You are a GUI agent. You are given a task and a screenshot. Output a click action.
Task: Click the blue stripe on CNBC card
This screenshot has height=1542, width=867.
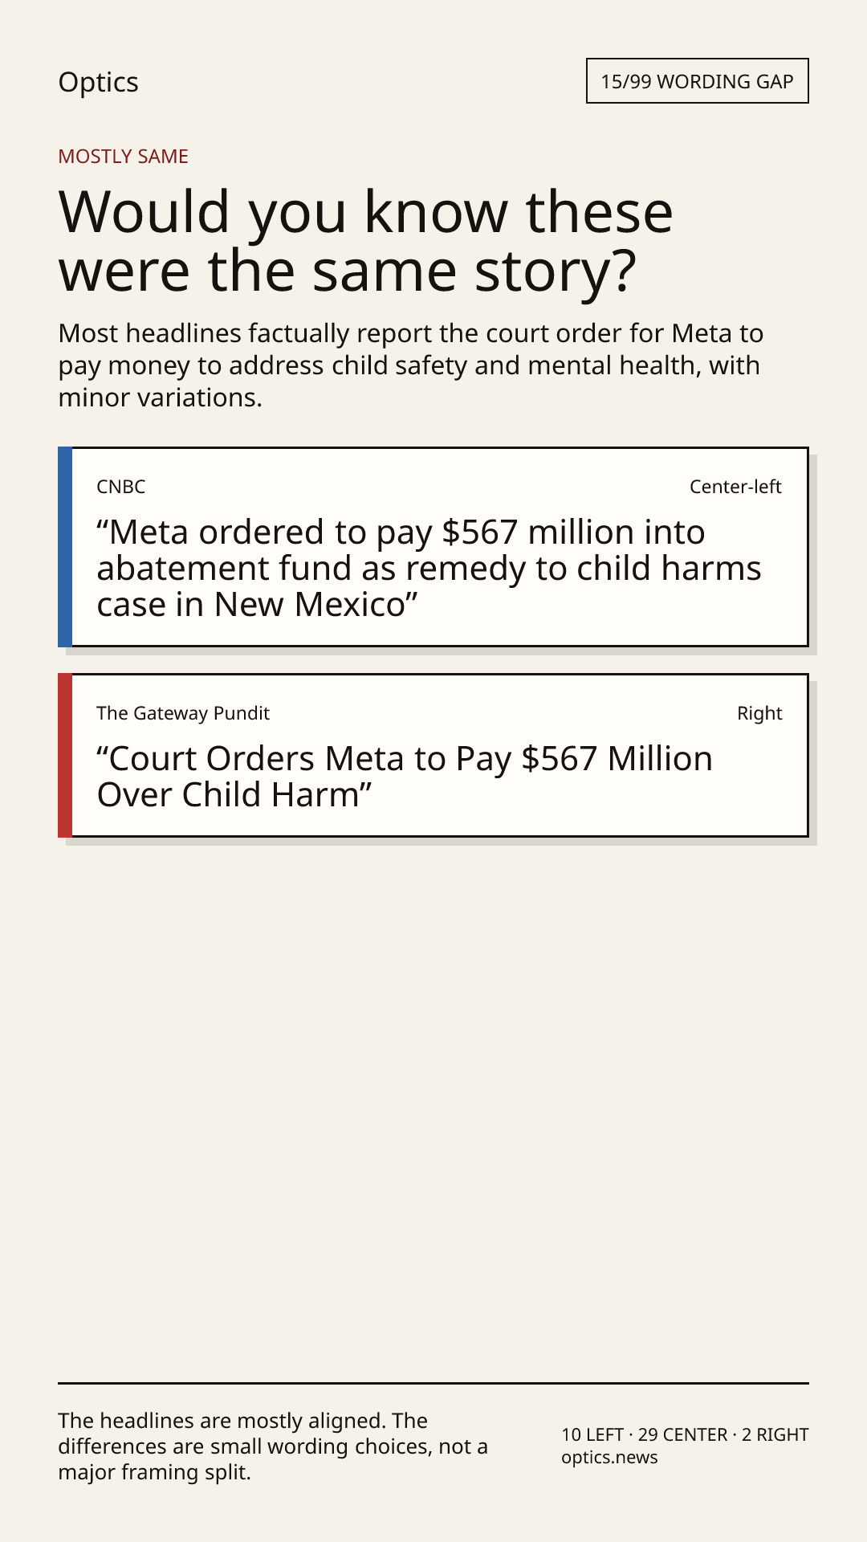[65, 547]
